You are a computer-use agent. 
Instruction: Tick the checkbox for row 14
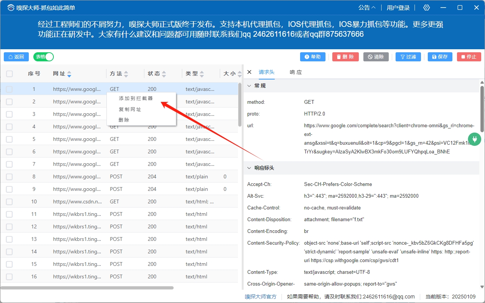tap(9, 252)
